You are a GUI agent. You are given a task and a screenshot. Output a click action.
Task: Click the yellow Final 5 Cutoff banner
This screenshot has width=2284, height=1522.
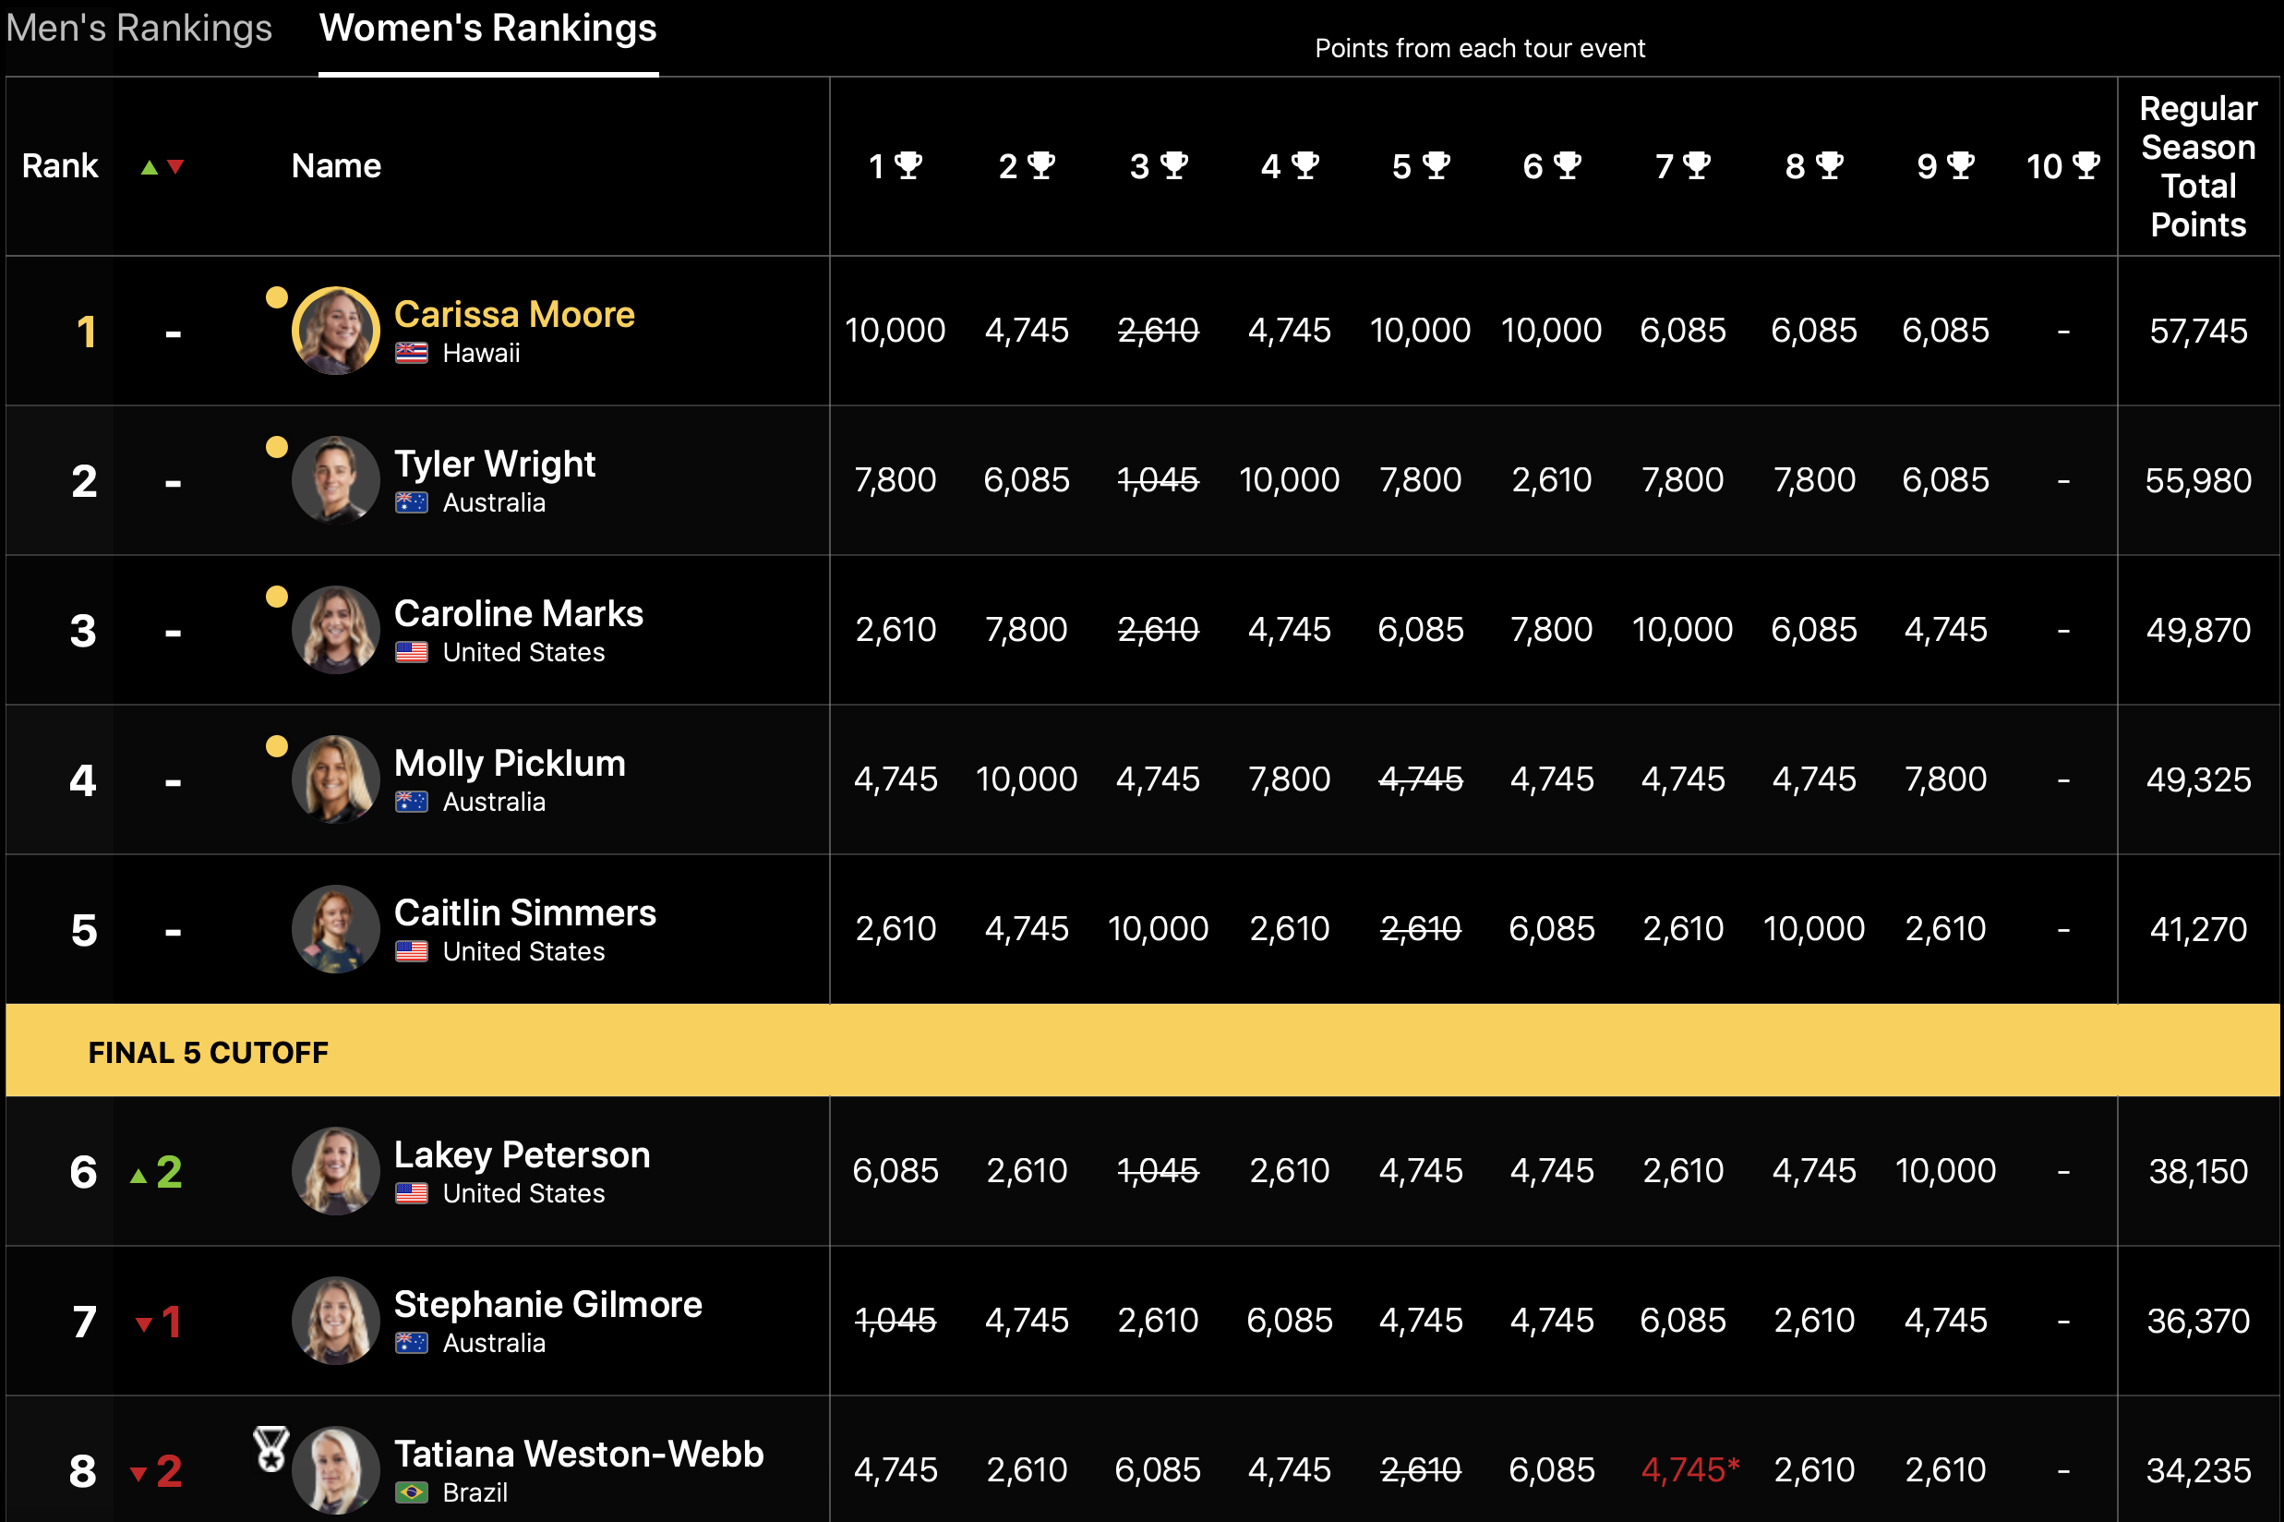pos(1142,1051)
